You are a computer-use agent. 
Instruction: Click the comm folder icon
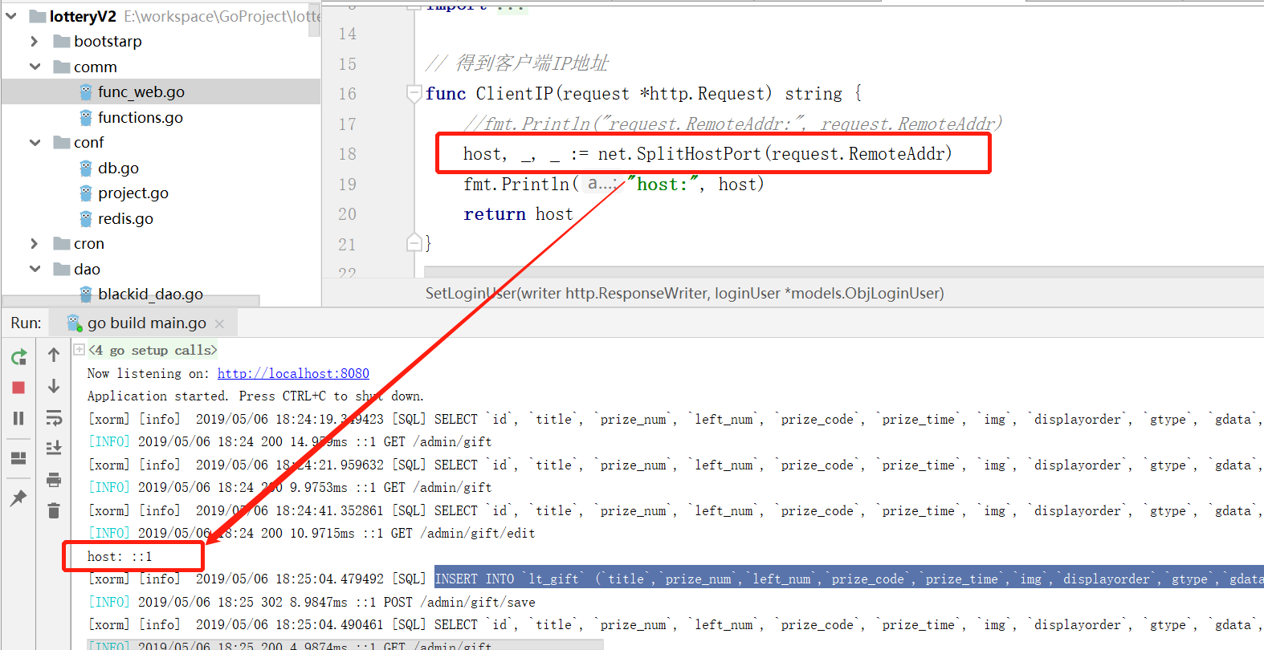62,67
